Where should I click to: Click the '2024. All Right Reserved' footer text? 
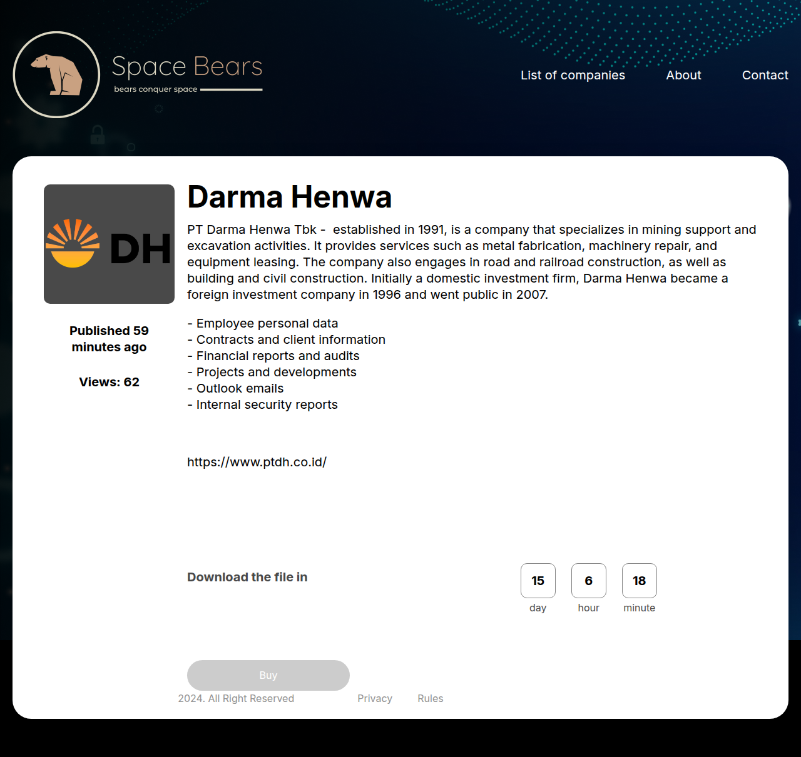[x=236, y=698]
